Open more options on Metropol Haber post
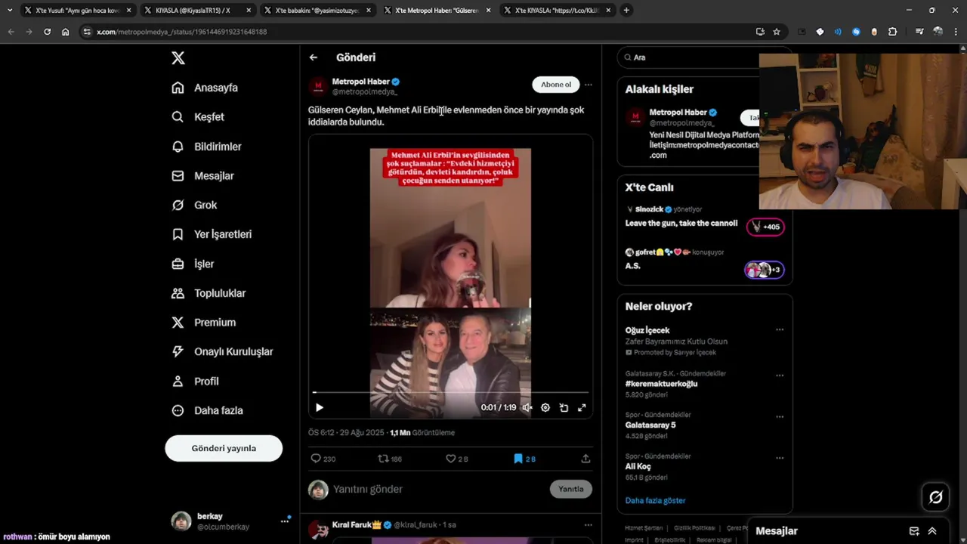Image resolution: width=967 pixels, height=544 pixels. pyautogui.click(x=589, y=85)
